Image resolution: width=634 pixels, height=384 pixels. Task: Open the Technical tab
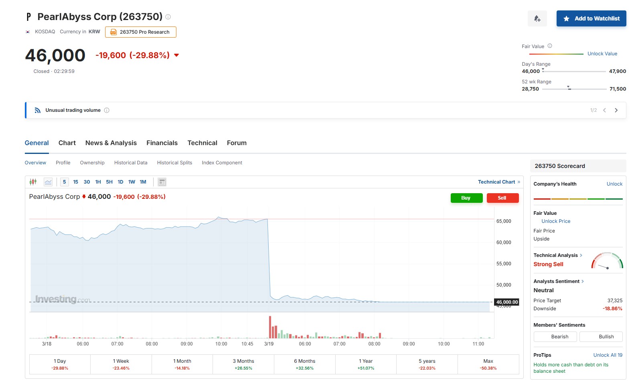pos(203,143)
